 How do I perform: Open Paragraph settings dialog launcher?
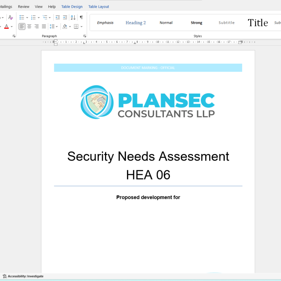pyautogui.click(x=85, y=36)
